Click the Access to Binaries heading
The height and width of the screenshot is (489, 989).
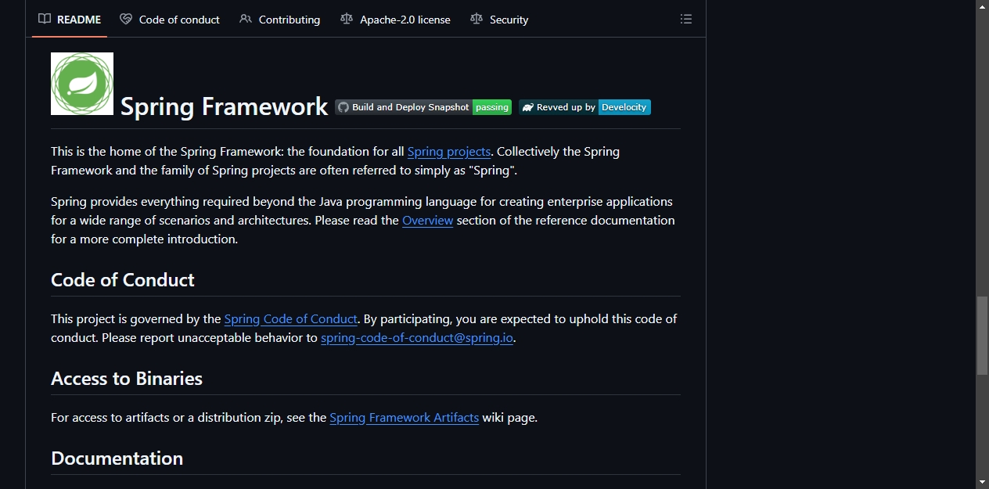click(127, 379)
